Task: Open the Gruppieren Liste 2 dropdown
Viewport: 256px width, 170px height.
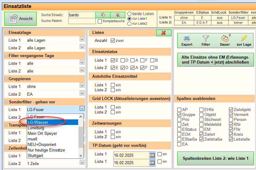Action: [82, 93]
